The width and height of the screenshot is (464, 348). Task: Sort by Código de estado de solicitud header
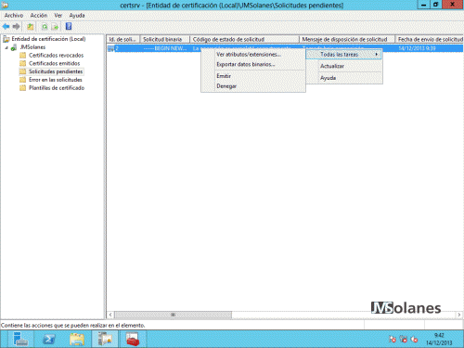pos(244,39)
